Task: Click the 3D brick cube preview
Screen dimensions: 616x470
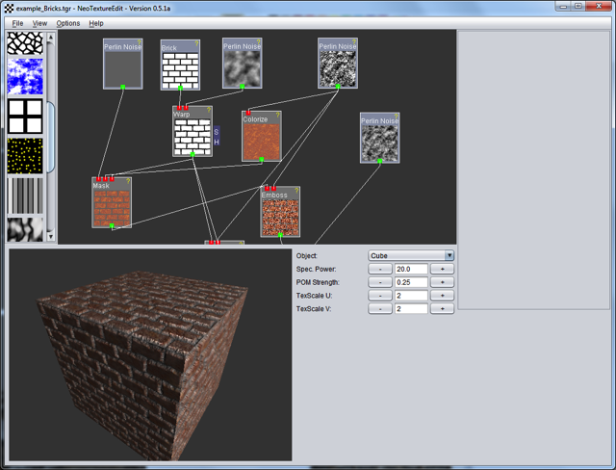Action: tap(150, 354)
